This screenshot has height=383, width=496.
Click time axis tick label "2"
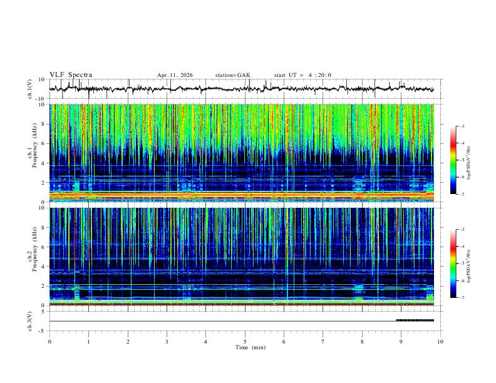point(128,342)
